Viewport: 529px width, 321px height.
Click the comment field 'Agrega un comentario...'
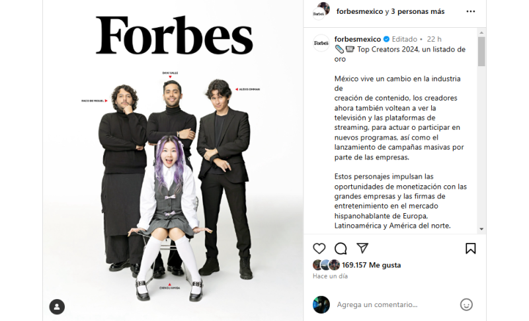coord(377,305)
